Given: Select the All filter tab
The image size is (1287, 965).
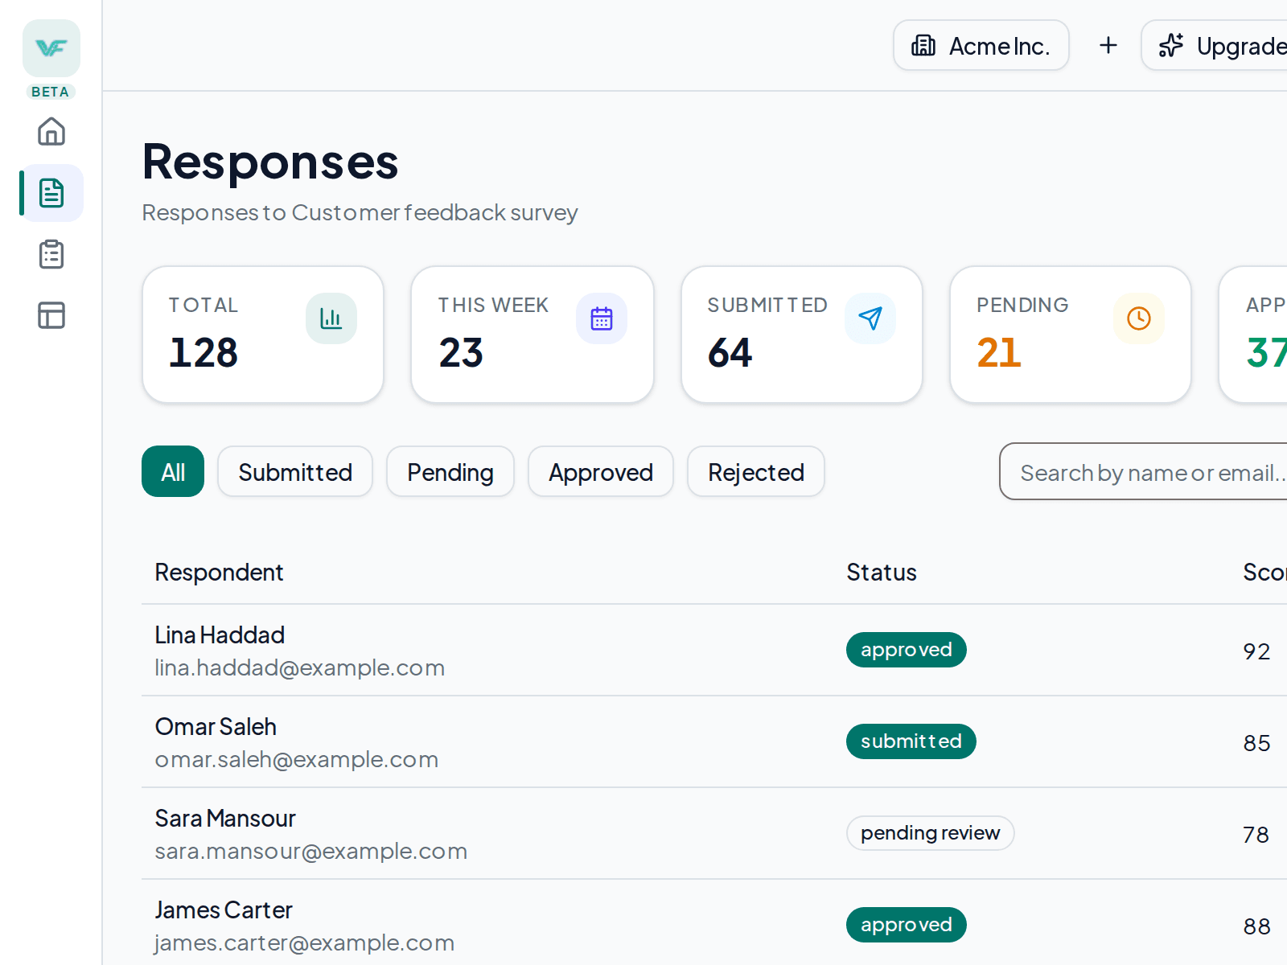Looking at the screenshot, I should 173,471.
